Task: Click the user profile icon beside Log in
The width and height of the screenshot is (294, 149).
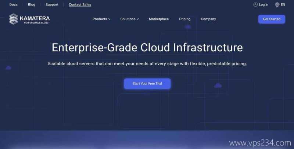Action: 255,5
